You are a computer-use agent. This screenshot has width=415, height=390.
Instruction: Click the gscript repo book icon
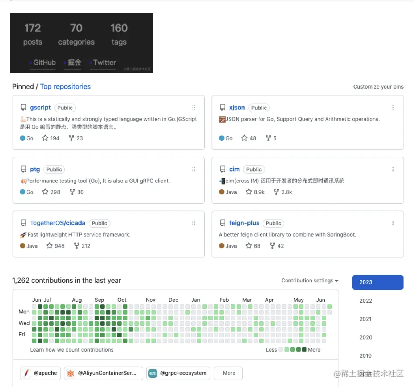[x=23, y=108]
